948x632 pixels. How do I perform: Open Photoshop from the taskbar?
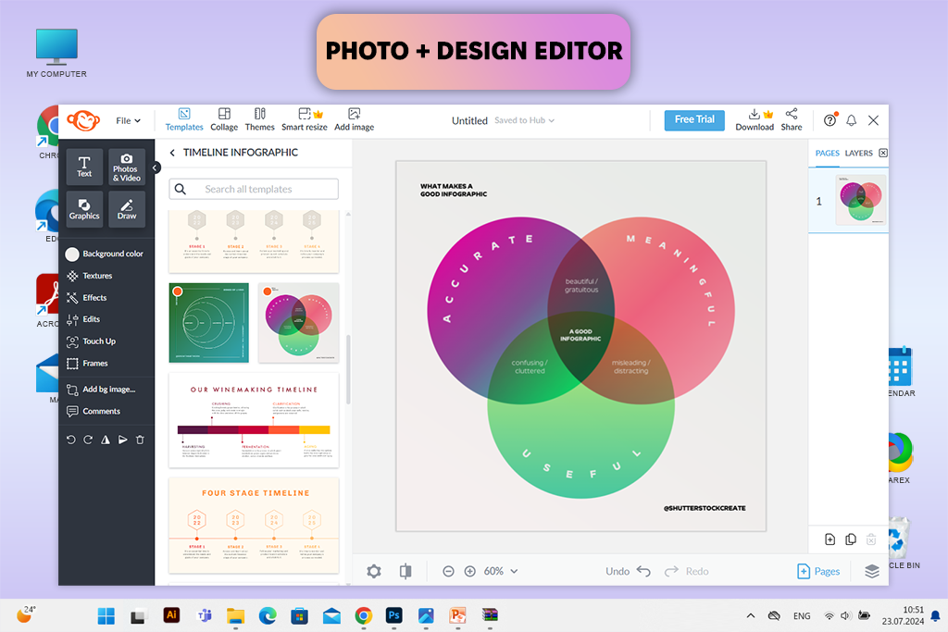pos(394,615)
